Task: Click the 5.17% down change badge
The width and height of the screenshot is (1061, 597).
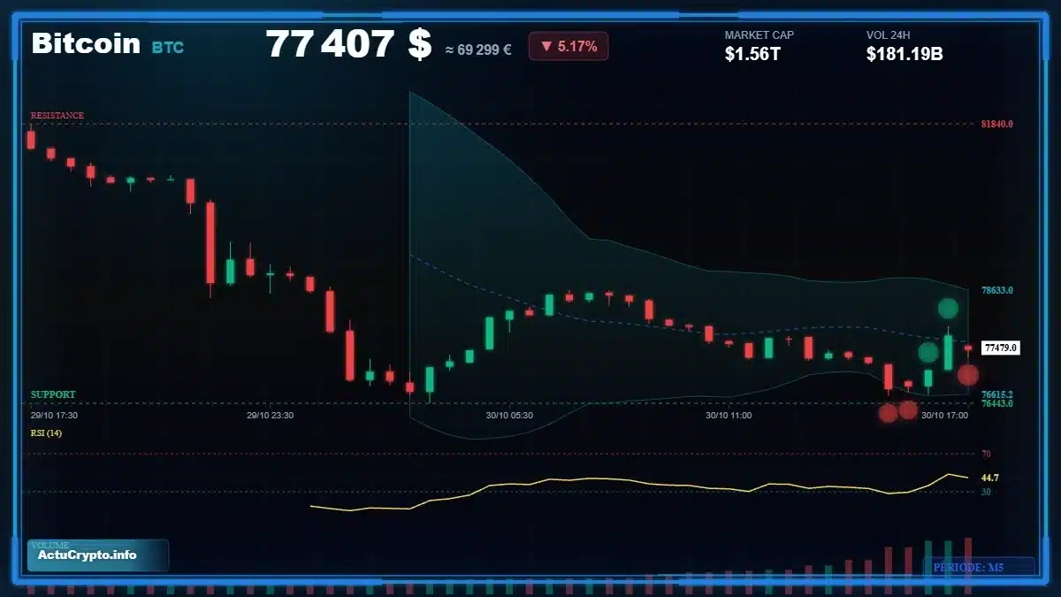Action: point(569,46)
